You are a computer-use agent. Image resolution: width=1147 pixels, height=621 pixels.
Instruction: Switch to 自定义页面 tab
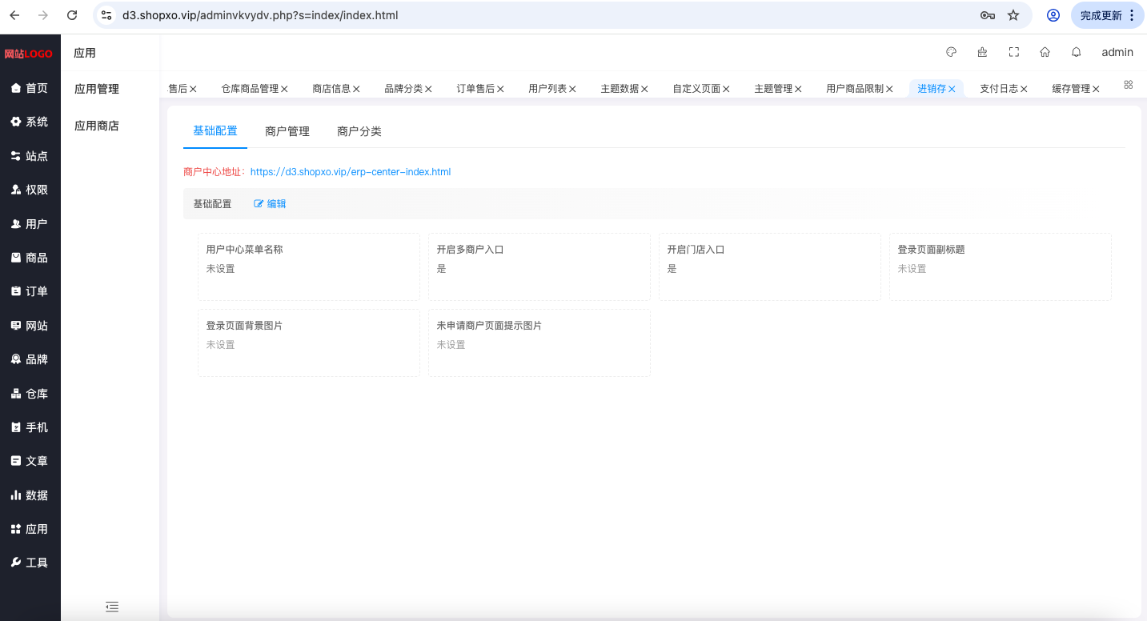point(696,89)
